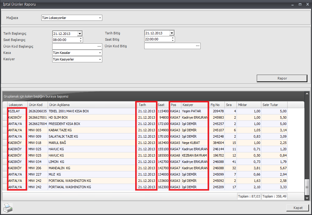This screenshot has height=215, width=312.
Task: Click the printer icon at bottom left
Action: tap(7, 208)
